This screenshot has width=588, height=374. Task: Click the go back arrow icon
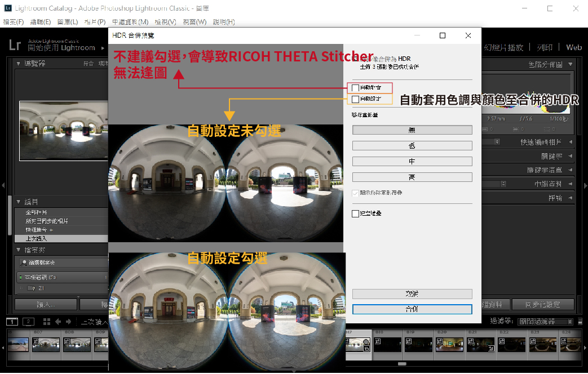point(58,322)
